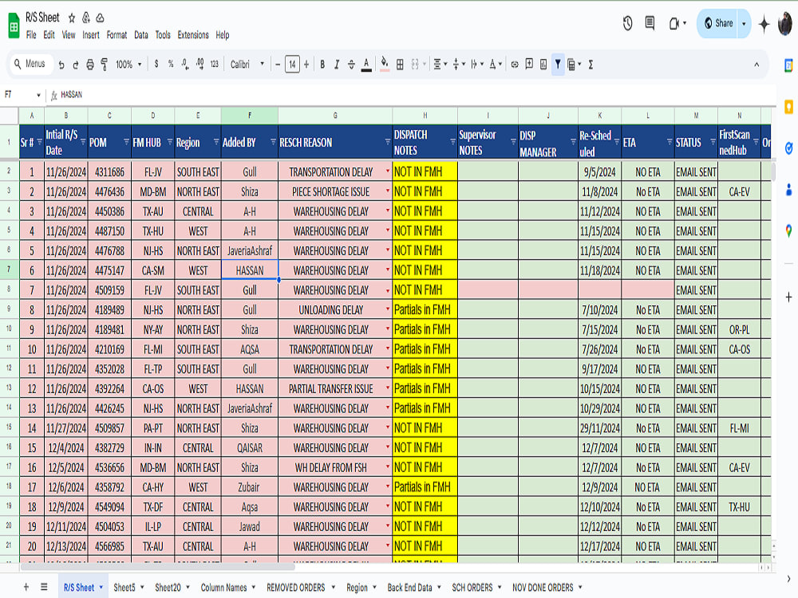
Task: Open the zoom 100% dropdown
Action: pos(128,65)
